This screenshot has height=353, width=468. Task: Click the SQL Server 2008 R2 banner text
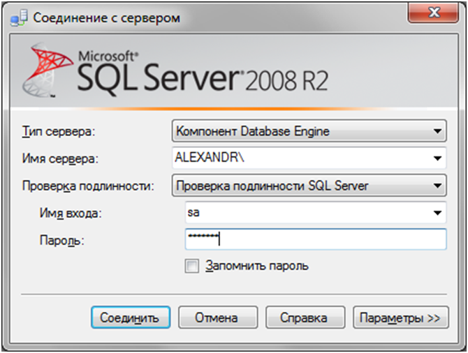(203, 75)
